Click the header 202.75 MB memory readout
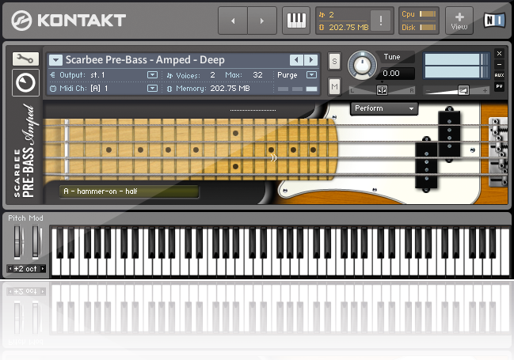 coord(348,28)
